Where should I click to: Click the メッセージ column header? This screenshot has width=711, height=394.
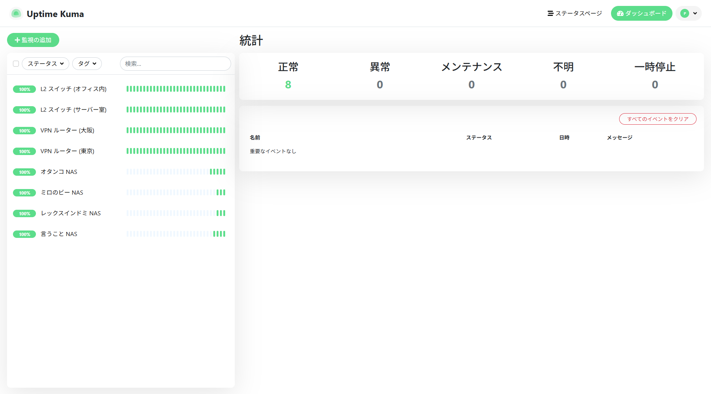[620, 138]
